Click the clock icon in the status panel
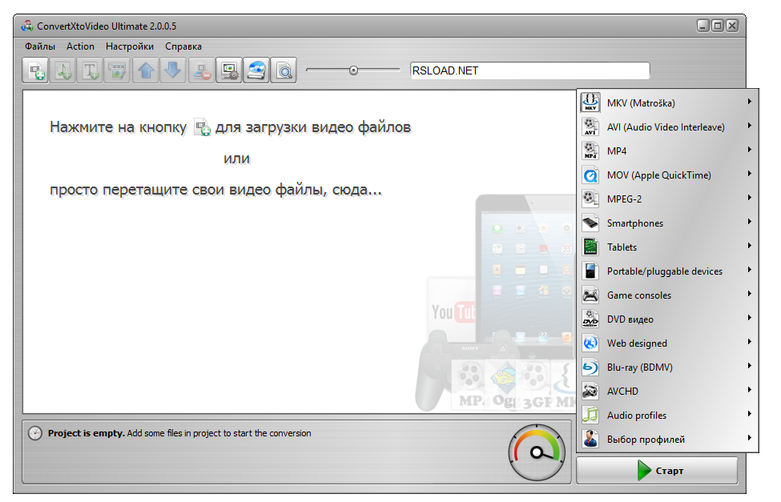 coord(35,433)
